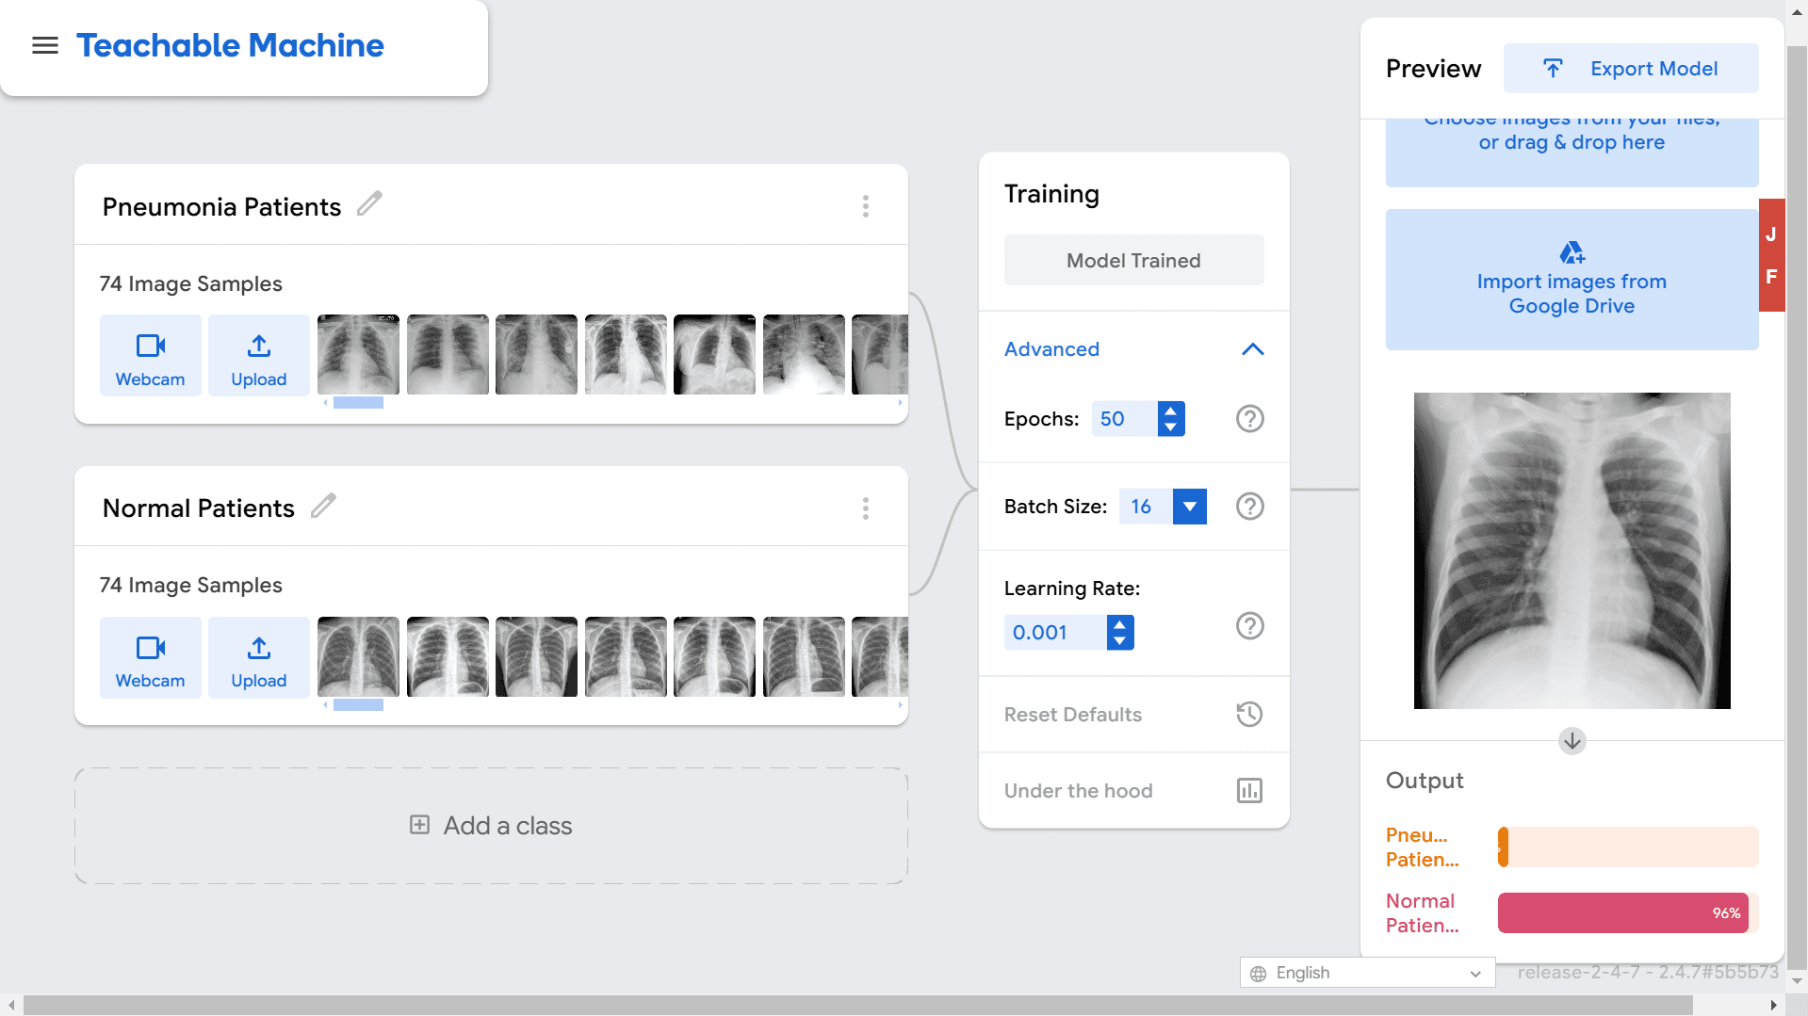The width and height of the screenshot is (1808, 1016).
Task: Click the Normal Patients class title text
Action: pos(198,508)
